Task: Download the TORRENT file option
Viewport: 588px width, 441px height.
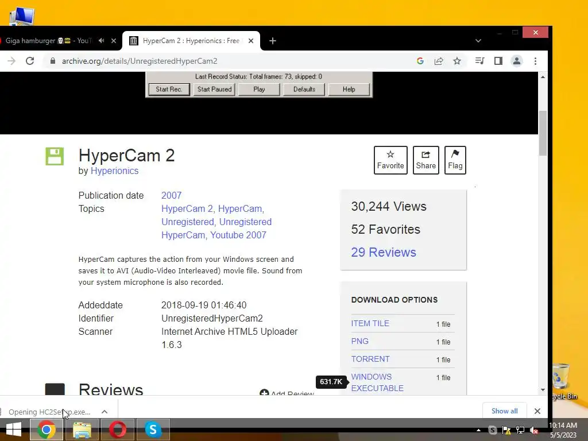Action: [370, 359]
